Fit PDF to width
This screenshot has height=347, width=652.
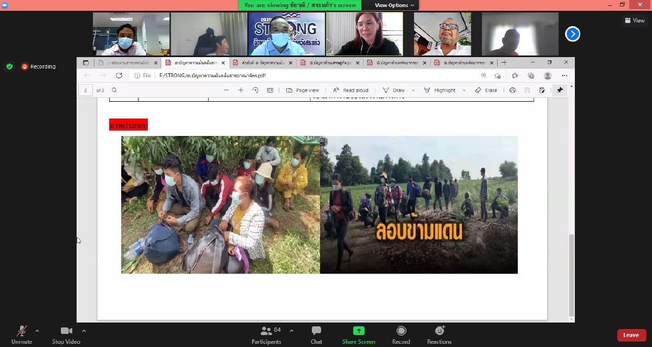click(270, 90)
